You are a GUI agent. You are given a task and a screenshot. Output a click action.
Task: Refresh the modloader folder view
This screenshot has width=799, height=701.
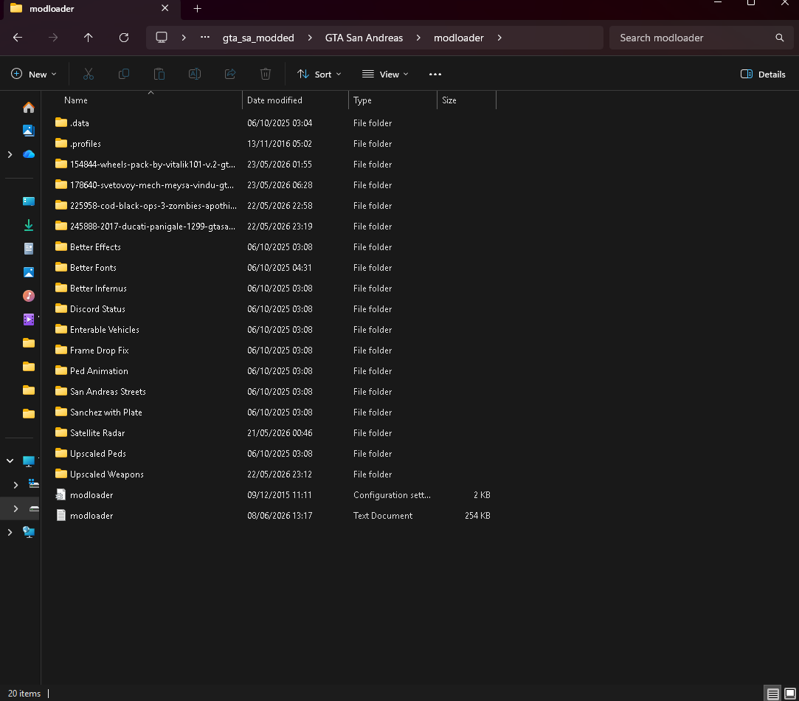pyautogui.click(x=124, y=38)
